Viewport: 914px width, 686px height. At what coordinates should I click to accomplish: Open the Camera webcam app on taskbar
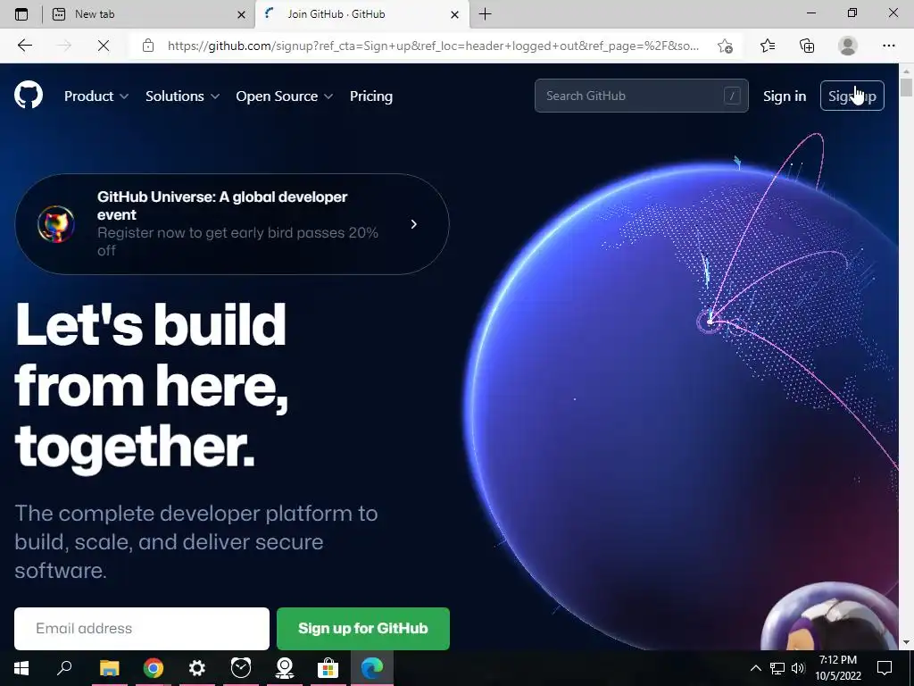(285, 668)
